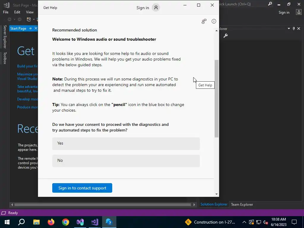Screen dimensions: 304x228
Task: Close the Solution Explorer panel
Action: pos(299,28)
